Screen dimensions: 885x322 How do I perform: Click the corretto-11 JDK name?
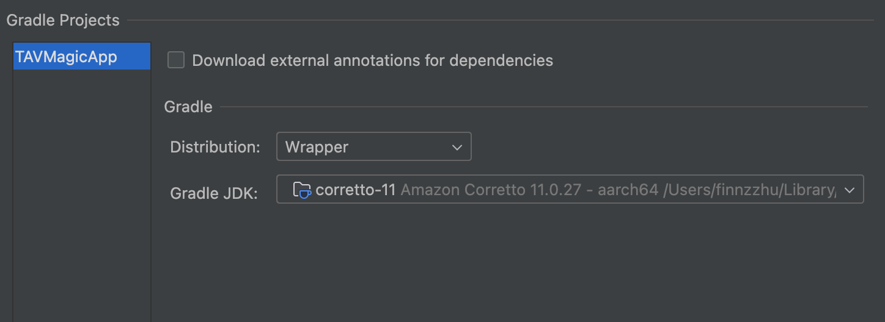(x=356, y=190)
